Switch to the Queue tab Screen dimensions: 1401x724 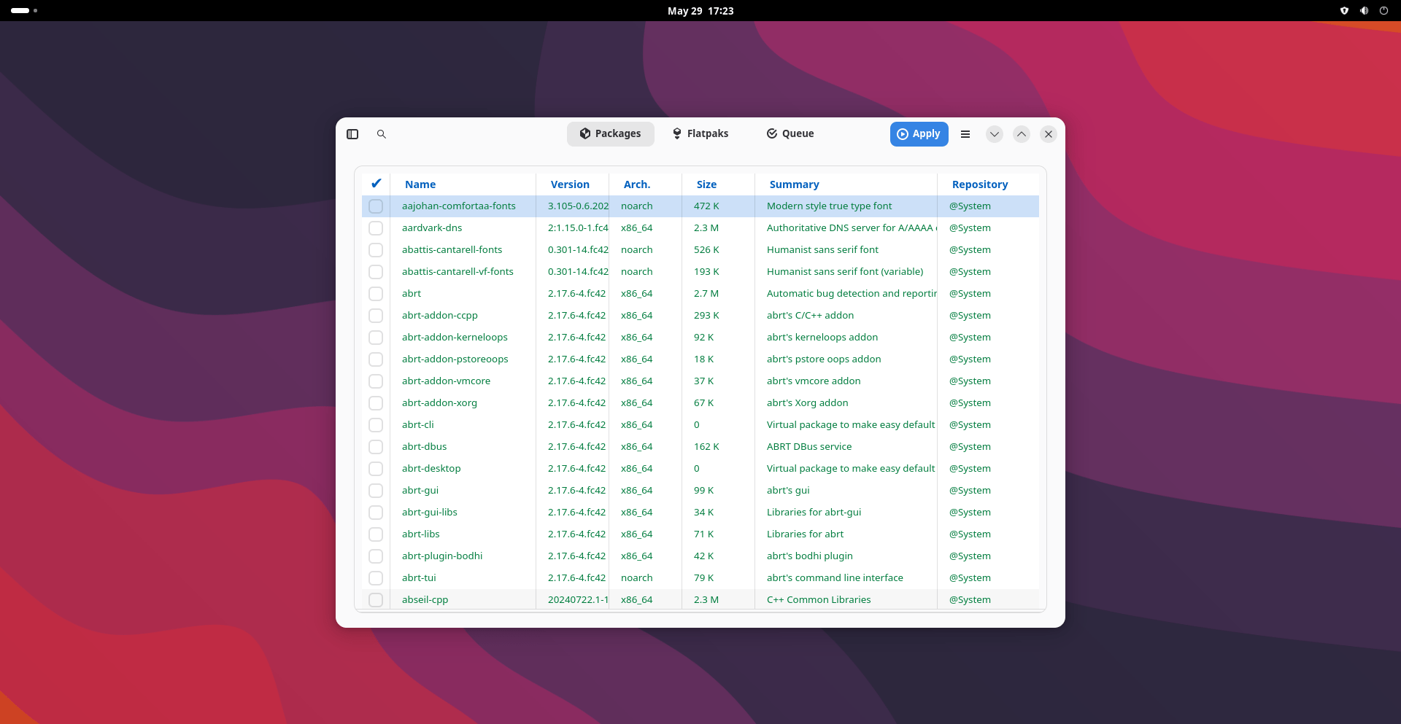(x=790, y=133)
